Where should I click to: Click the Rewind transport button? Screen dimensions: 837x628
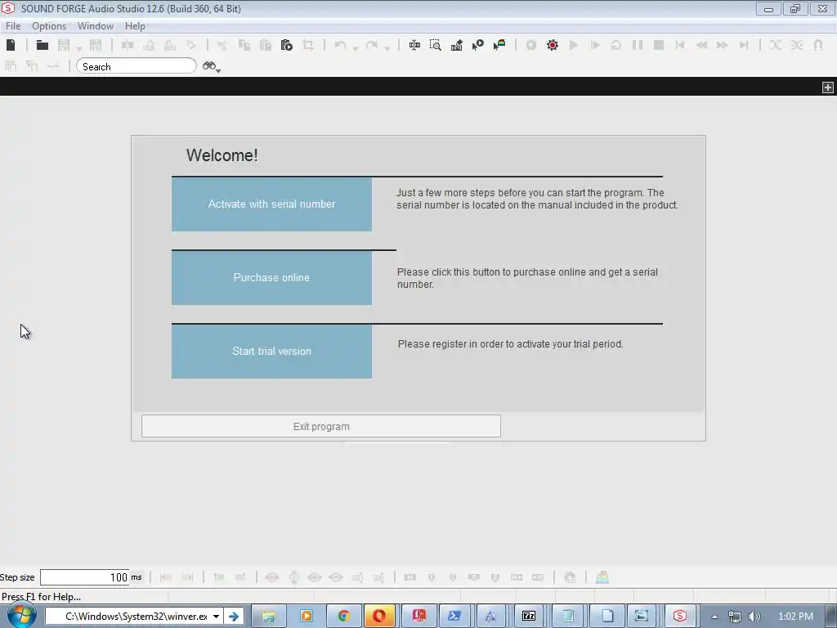pyautogui.click(x=701, y=45)
